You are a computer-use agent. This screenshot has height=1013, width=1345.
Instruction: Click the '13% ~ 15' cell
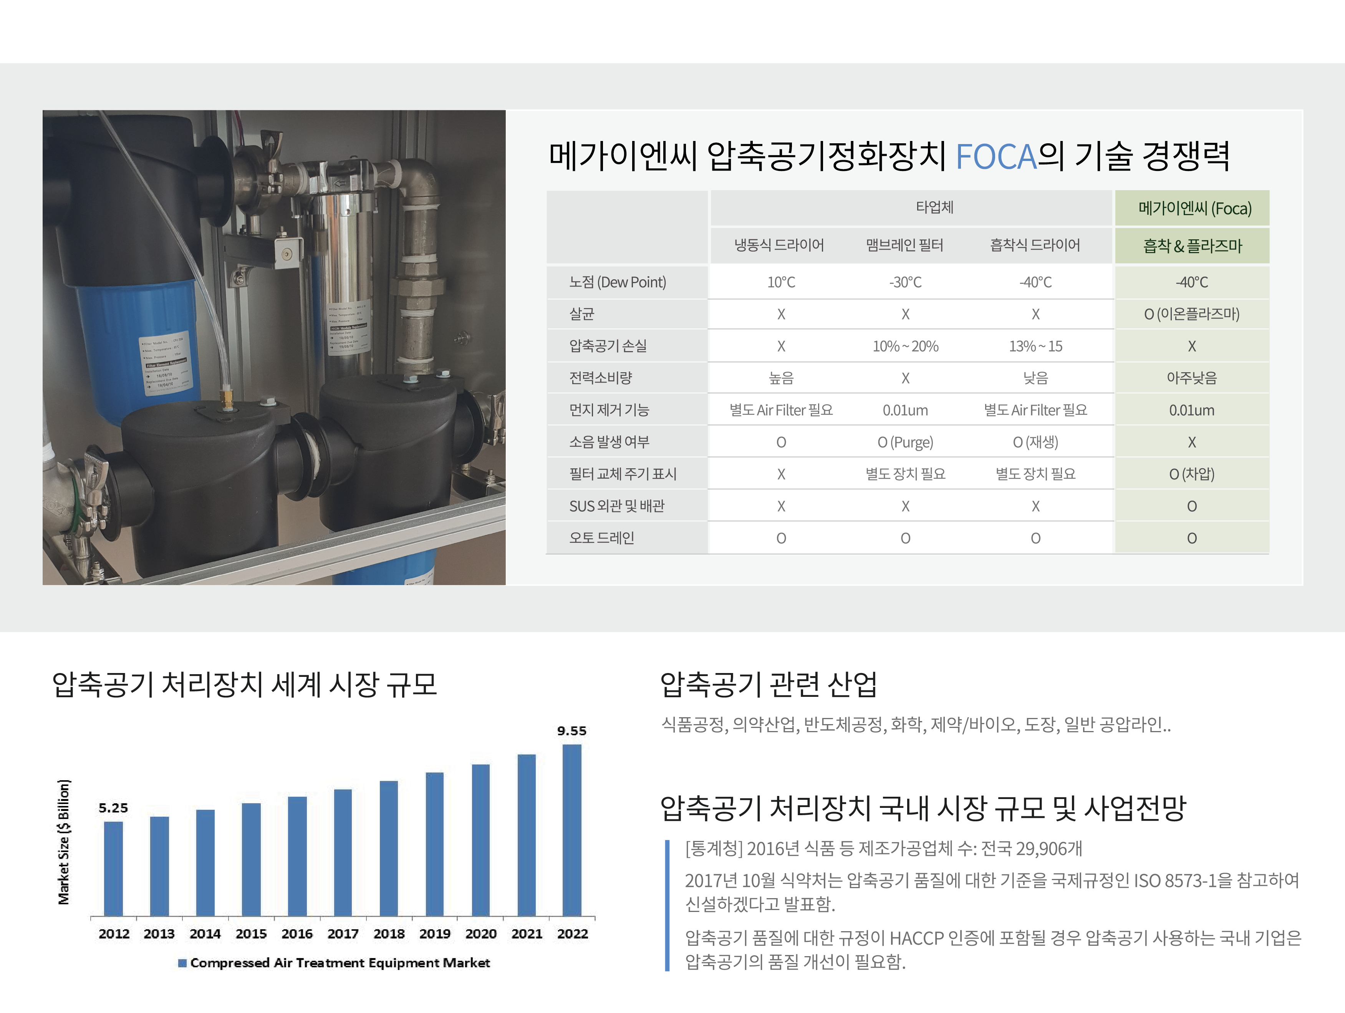coord(1035,346)
